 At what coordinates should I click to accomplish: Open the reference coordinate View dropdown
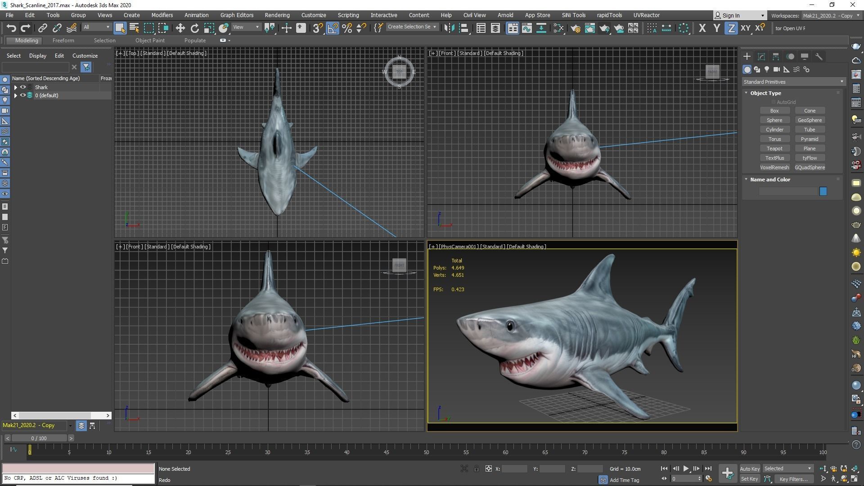pyautogui.click(x=246, y=27)
